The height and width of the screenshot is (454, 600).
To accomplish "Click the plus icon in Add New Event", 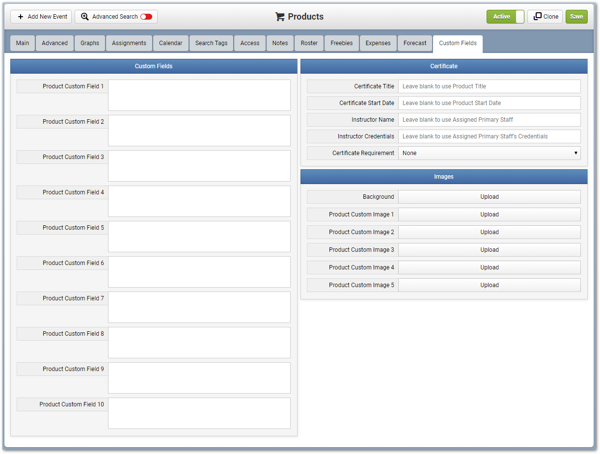I will click(21, 17).
